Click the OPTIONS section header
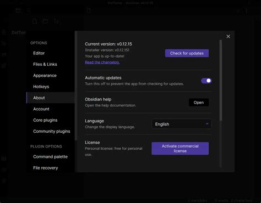This screenshot has width=261, height=203. [39, 43]
